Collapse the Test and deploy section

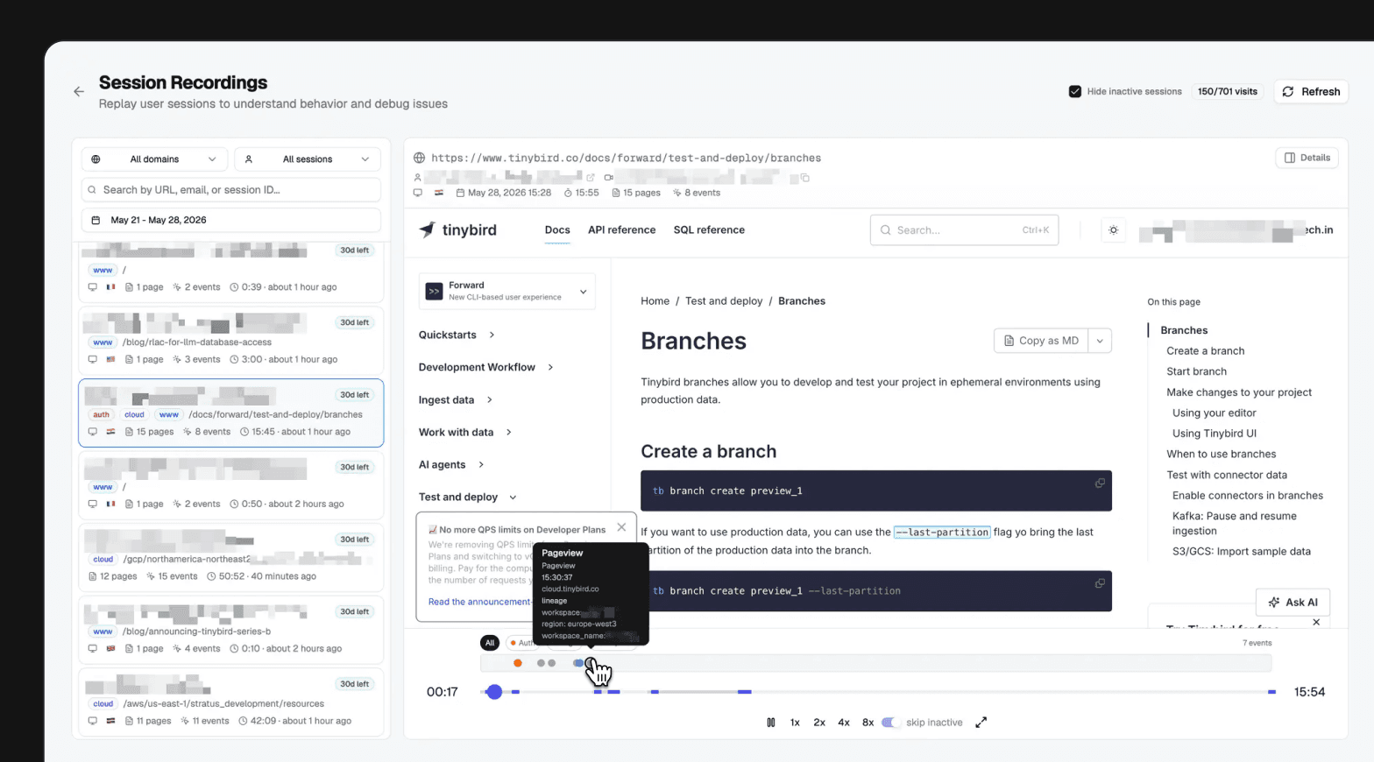(x=467, y=497)
